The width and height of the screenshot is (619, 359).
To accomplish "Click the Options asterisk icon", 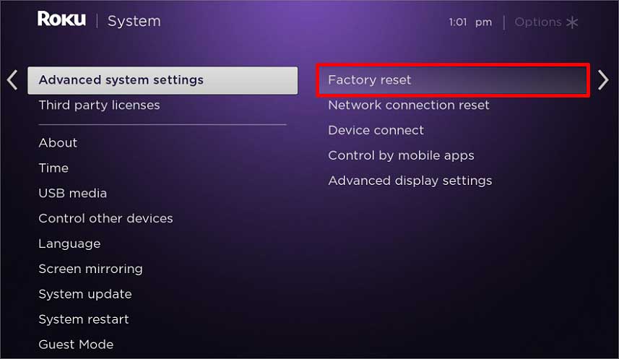I will point(572,22).
